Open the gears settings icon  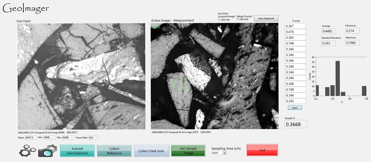point(27,150)
